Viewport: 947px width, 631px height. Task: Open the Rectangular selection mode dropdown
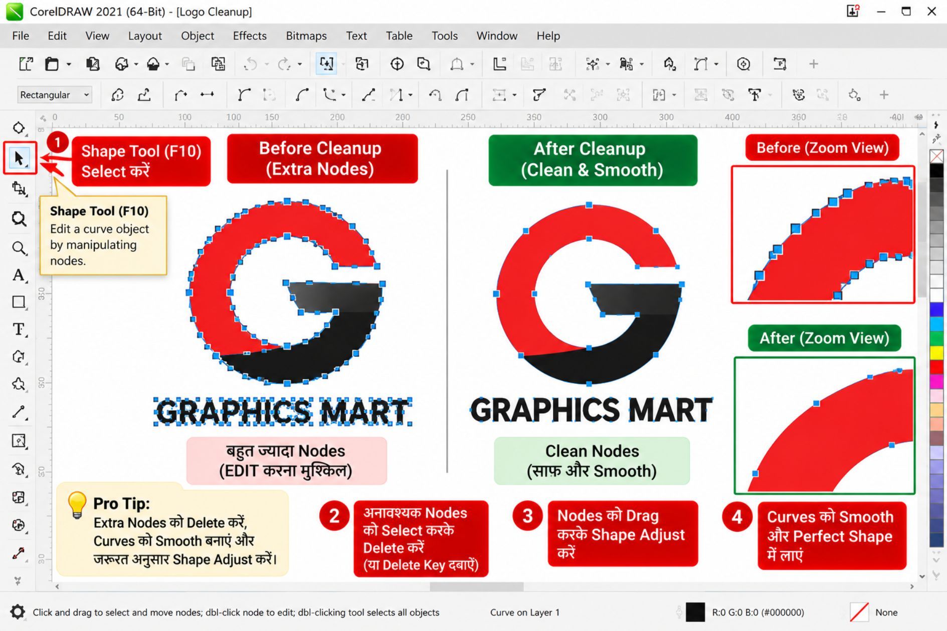(x=55, y=95)
